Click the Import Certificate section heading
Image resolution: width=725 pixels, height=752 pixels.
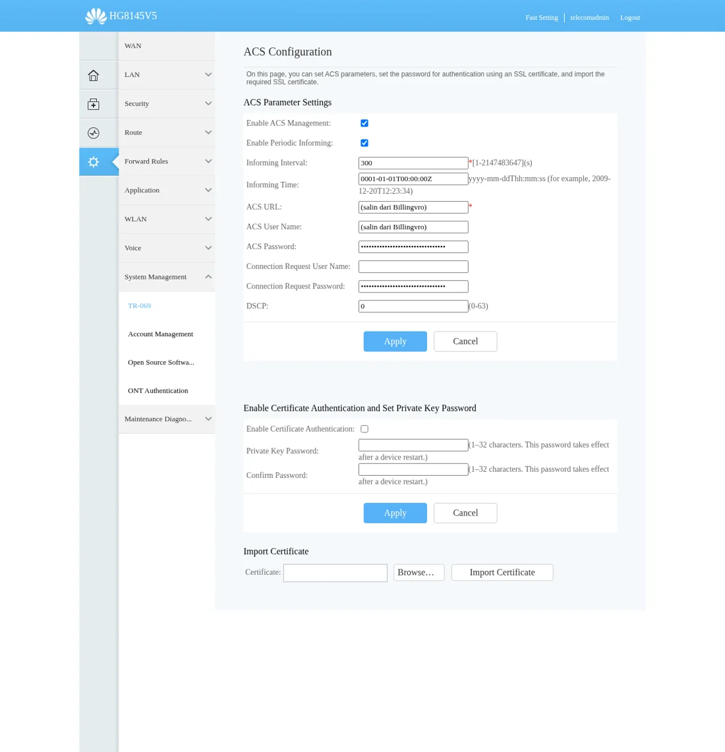pos(275,552)
